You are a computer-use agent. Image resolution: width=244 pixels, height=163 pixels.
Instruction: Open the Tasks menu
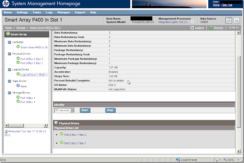coord(37,12)
